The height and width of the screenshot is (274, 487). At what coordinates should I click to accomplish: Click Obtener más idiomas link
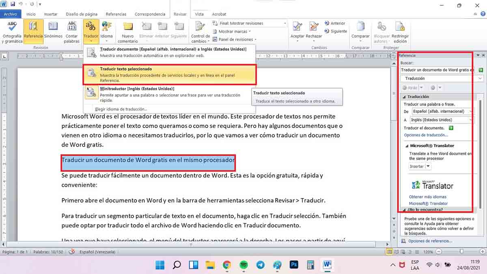(428, 197)
